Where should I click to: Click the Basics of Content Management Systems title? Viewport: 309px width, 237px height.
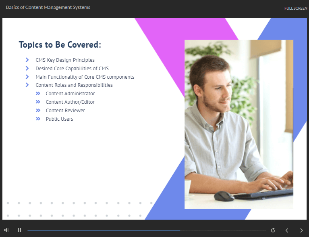pyautogui.click(x=48, y=7)
